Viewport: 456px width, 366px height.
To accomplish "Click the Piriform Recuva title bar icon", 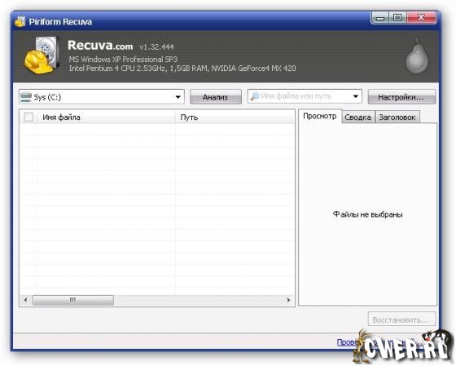I will click(20, 21).
